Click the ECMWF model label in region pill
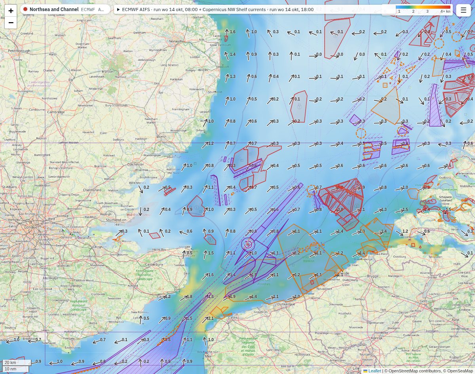 point(92,9)
